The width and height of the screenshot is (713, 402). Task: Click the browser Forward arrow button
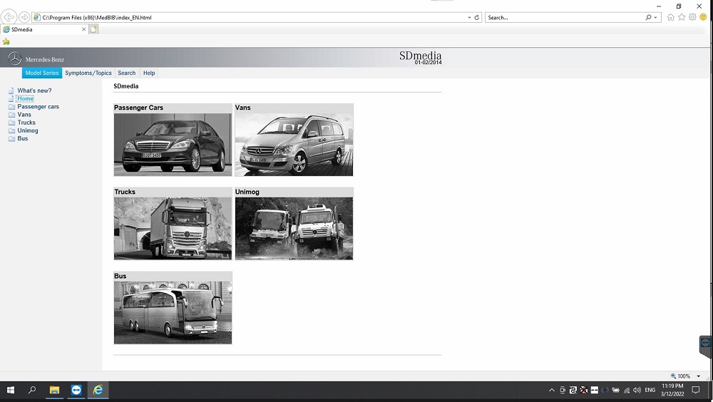24,17
